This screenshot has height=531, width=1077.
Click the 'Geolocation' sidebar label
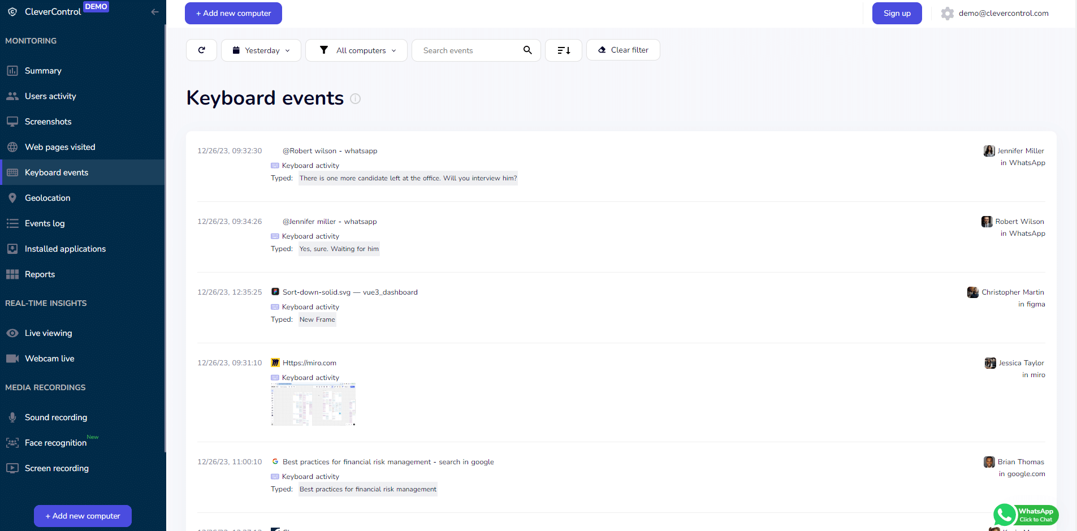tap(47, 198)
